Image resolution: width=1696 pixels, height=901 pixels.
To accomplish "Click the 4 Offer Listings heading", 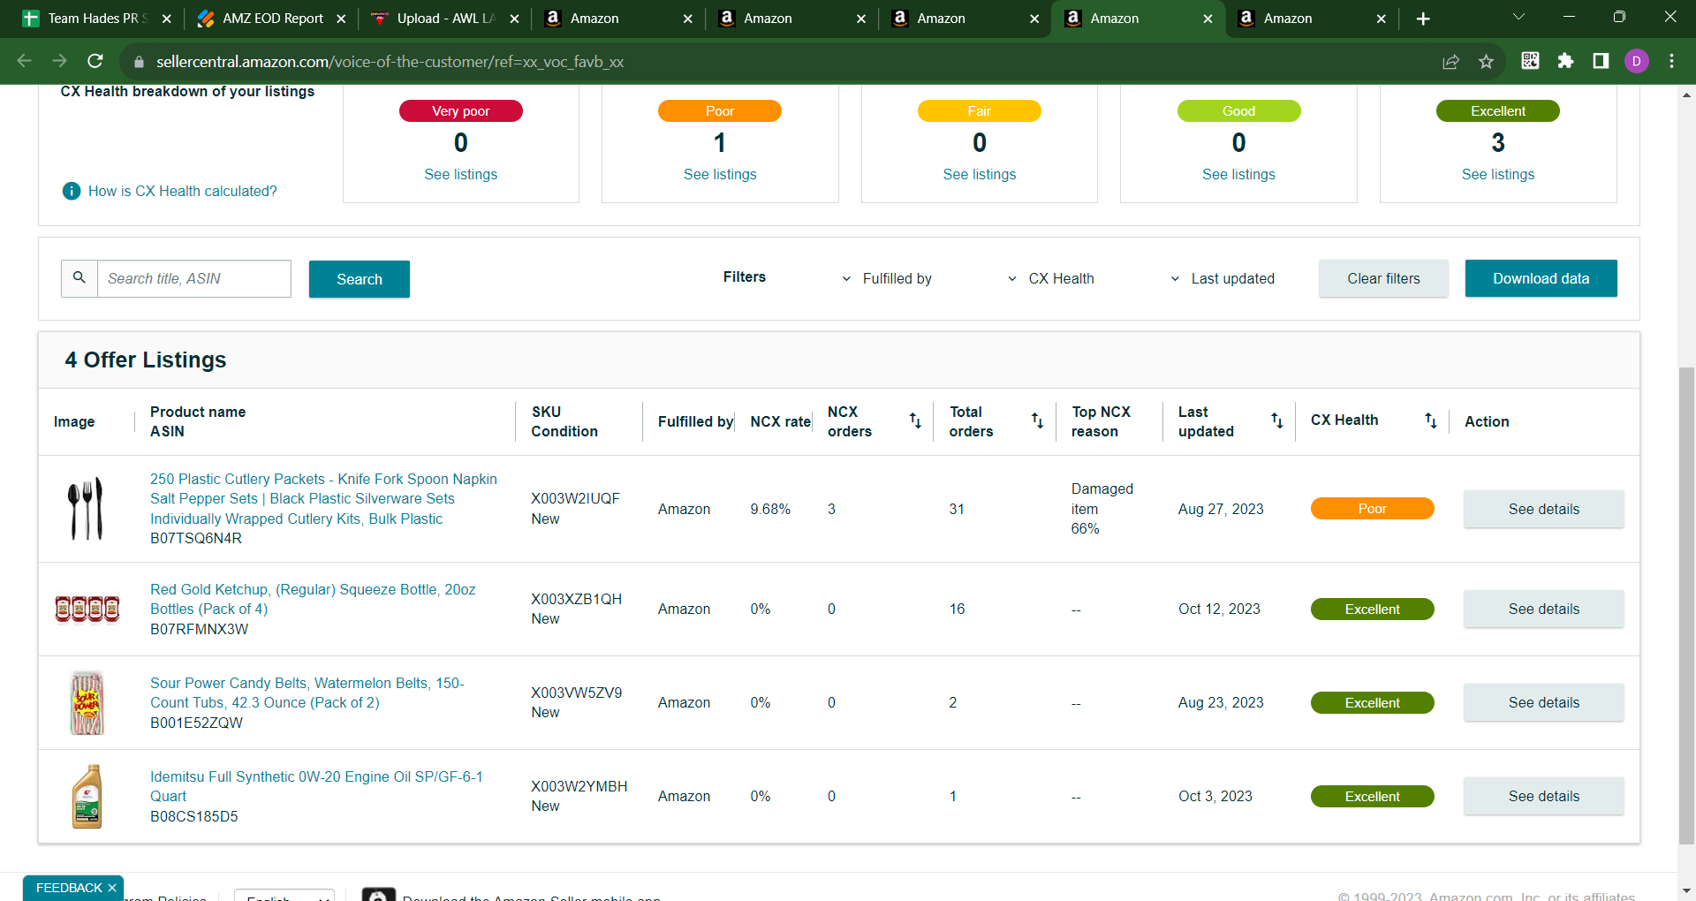I will click(146, 360).
